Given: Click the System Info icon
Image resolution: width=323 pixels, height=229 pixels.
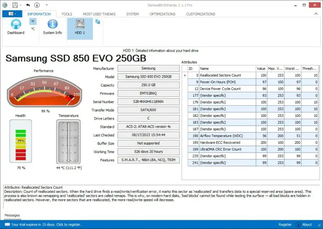Looking at the screenshot, I should pyautogui.click(x=52, y=27).
